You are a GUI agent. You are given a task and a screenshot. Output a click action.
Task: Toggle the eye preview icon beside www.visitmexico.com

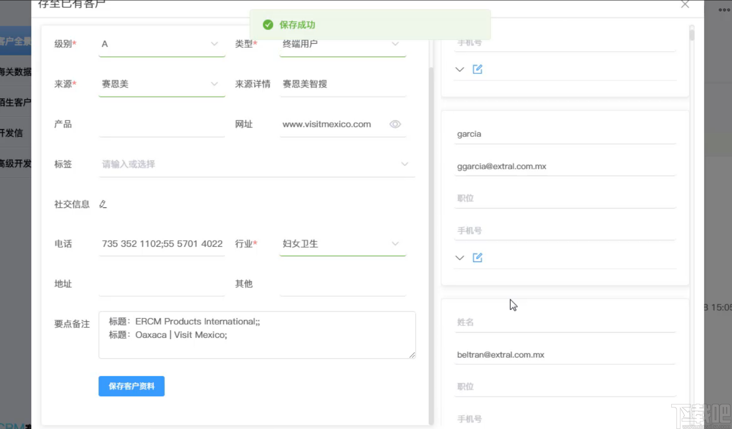tap(395, 124)
